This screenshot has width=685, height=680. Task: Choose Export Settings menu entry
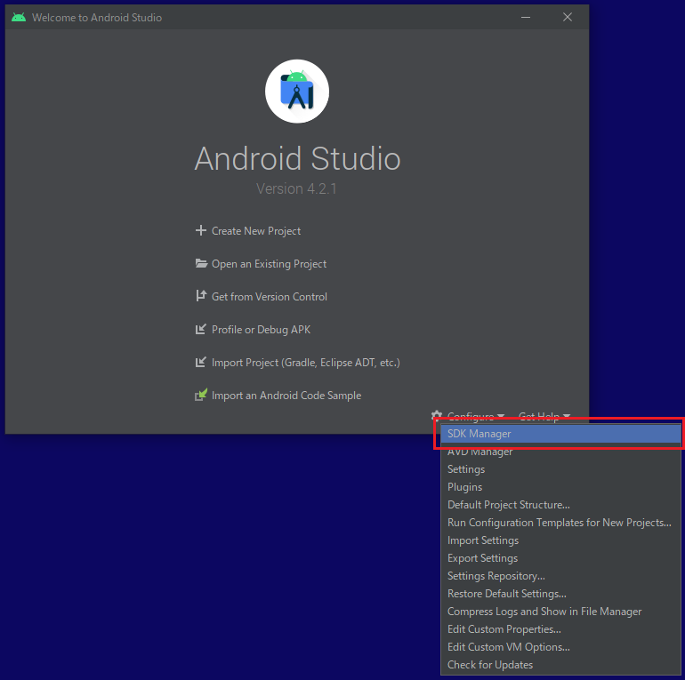click(560, 558)
